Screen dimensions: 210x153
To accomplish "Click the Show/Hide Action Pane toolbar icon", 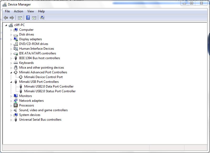I will click(34, 18).
